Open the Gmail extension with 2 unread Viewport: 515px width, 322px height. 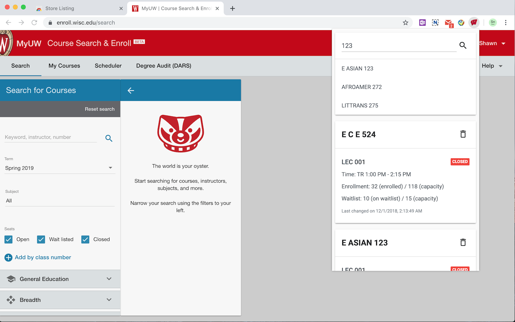pos(449,23)
